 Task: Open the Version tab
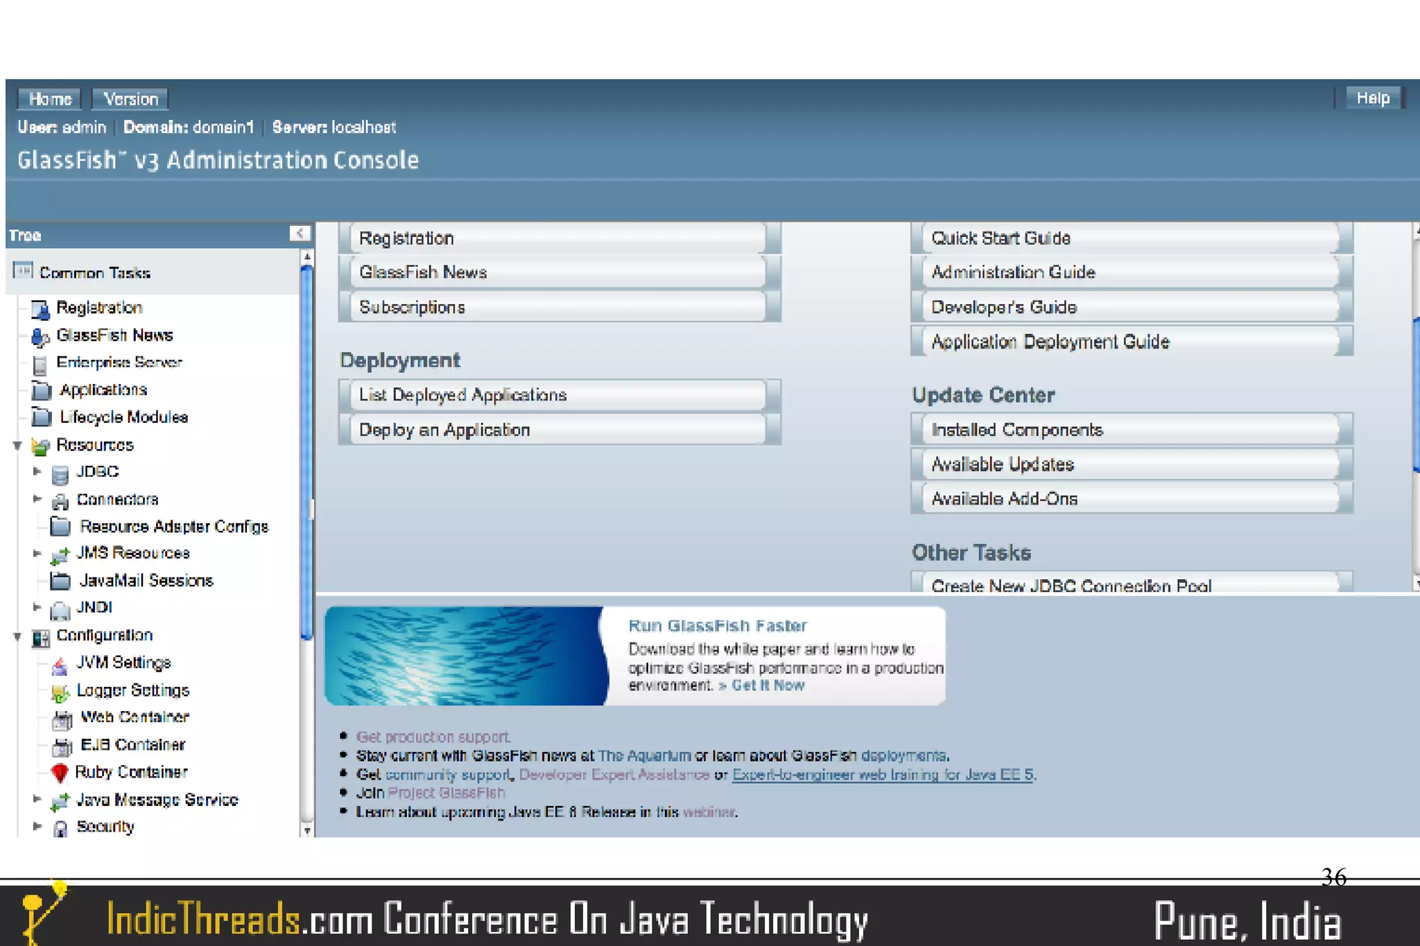[x=130, y=99]
